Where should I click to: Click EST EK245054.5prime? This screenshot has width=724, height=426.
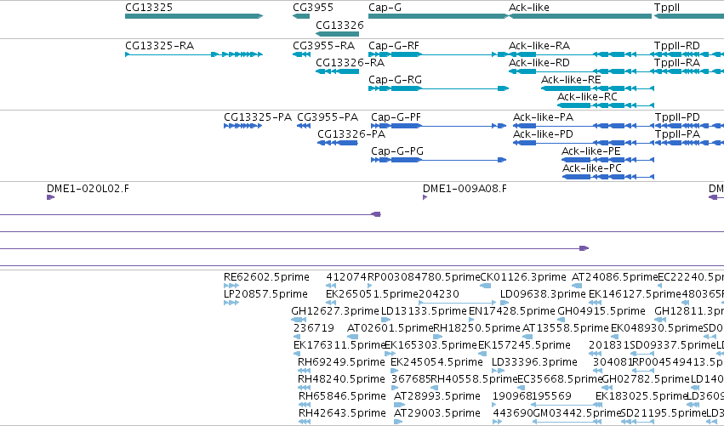click(394, 371)
